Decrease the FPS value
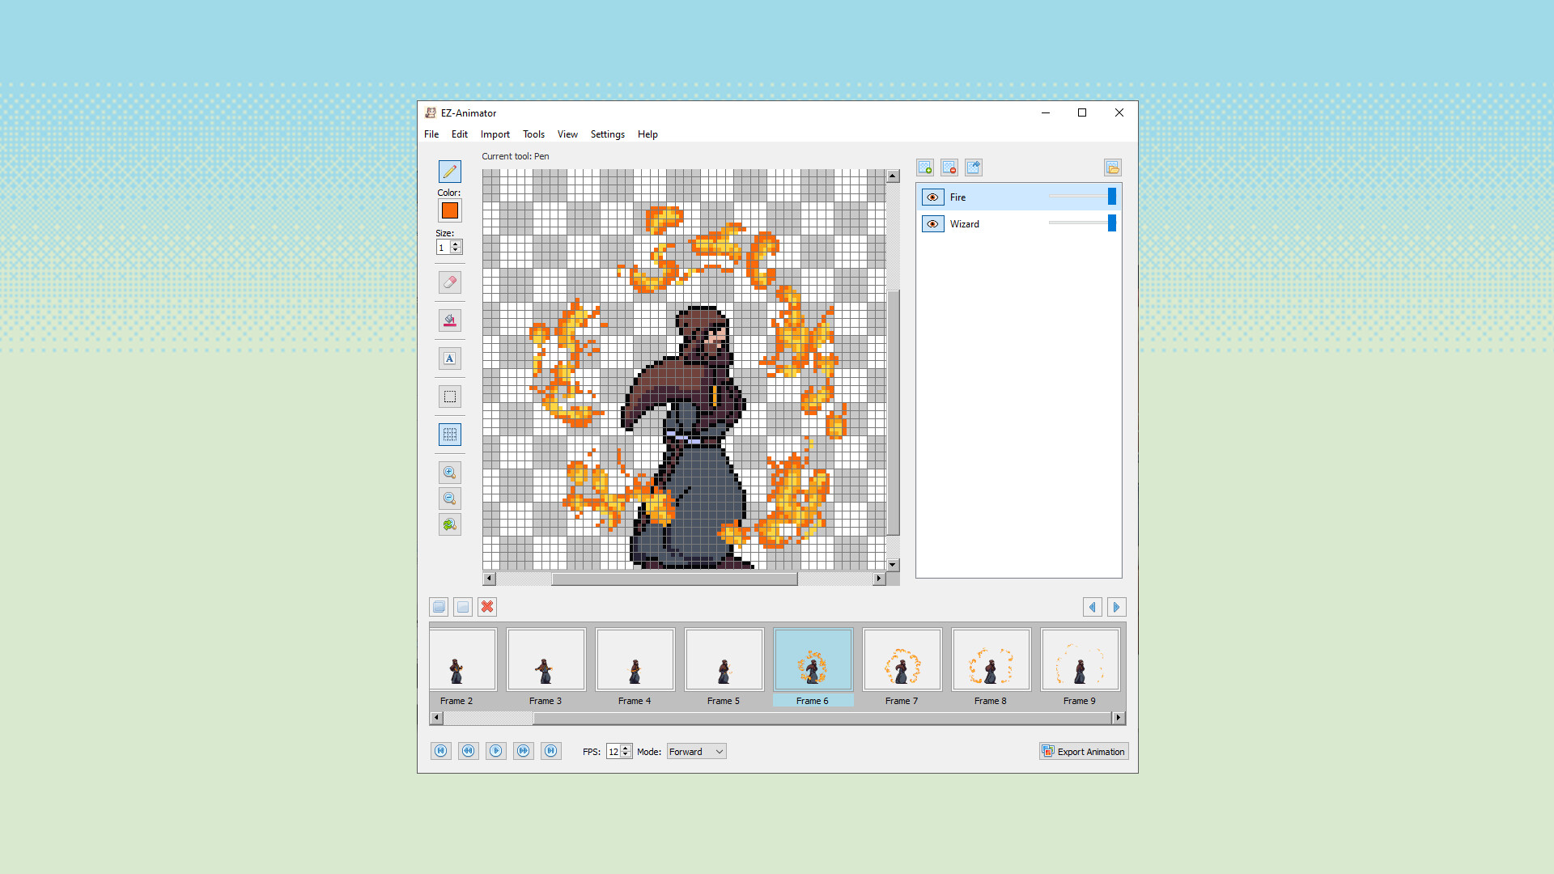Image resolution: width=1554 pixels, height=874 pixels. 626,755
